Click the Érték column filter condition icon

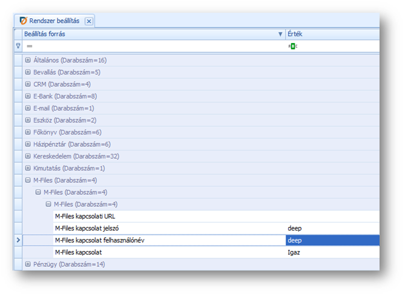[293, 46]
